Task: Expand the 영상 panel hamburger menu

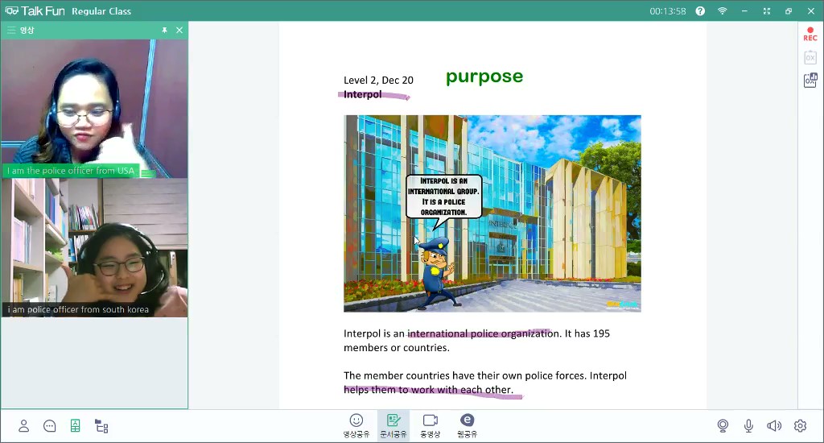Action: [x=11, y=30]
